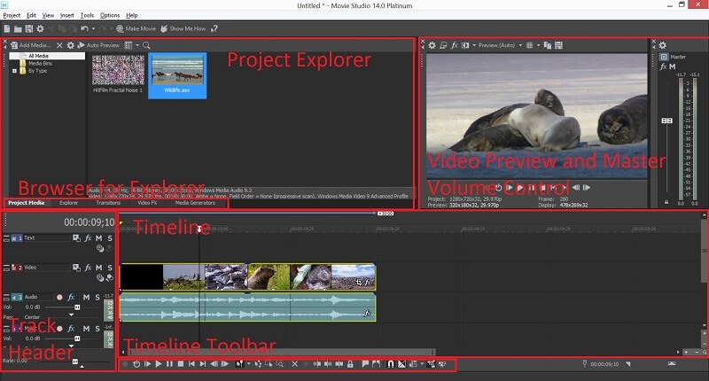Open track FX on the Text track
The width and height of the screenshot is (709, 381).
(88, 237)
